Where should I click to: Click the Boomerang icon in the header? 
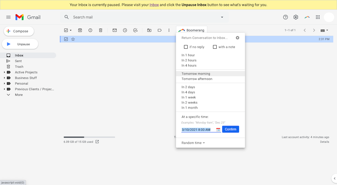307,17
